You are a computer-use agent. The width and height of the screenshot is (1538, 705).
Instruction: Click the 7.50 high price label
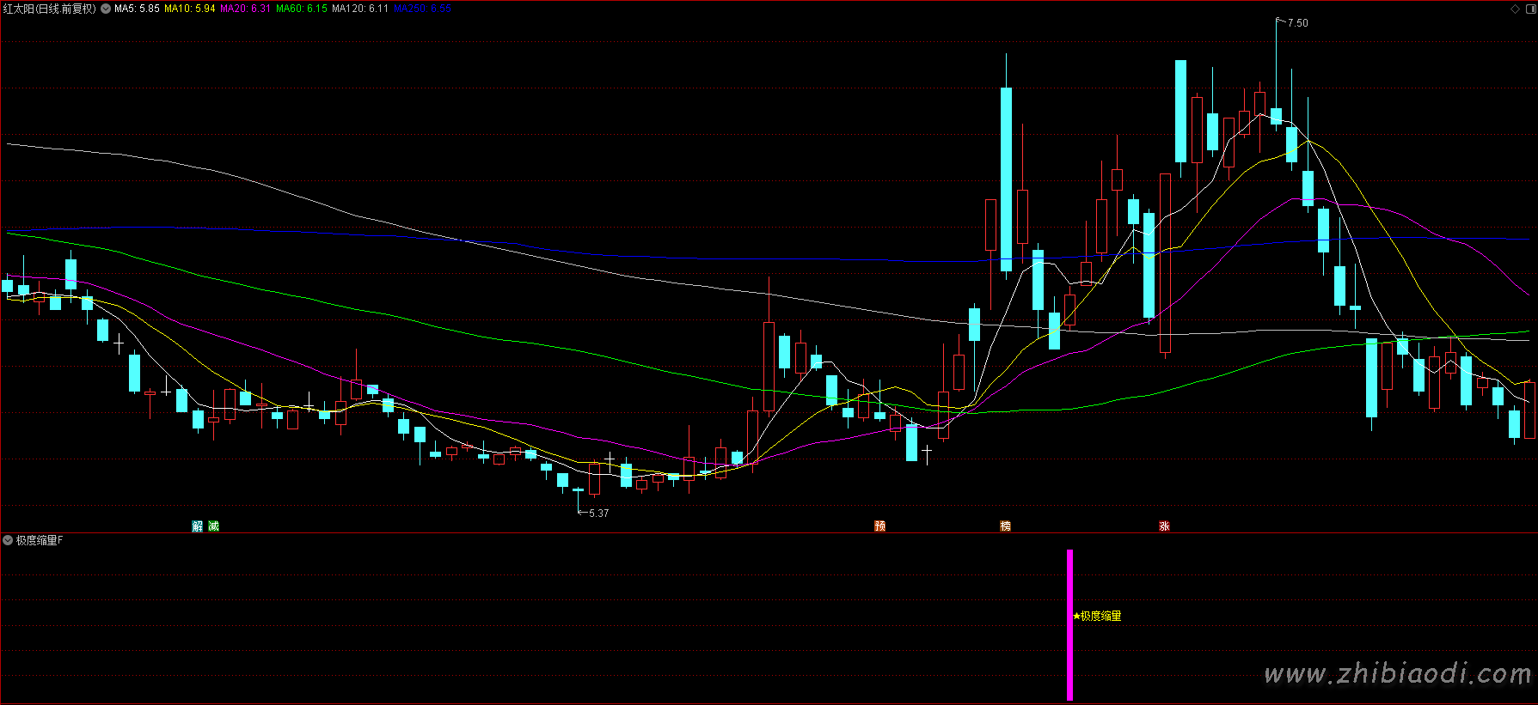(x=1297, y=23)
